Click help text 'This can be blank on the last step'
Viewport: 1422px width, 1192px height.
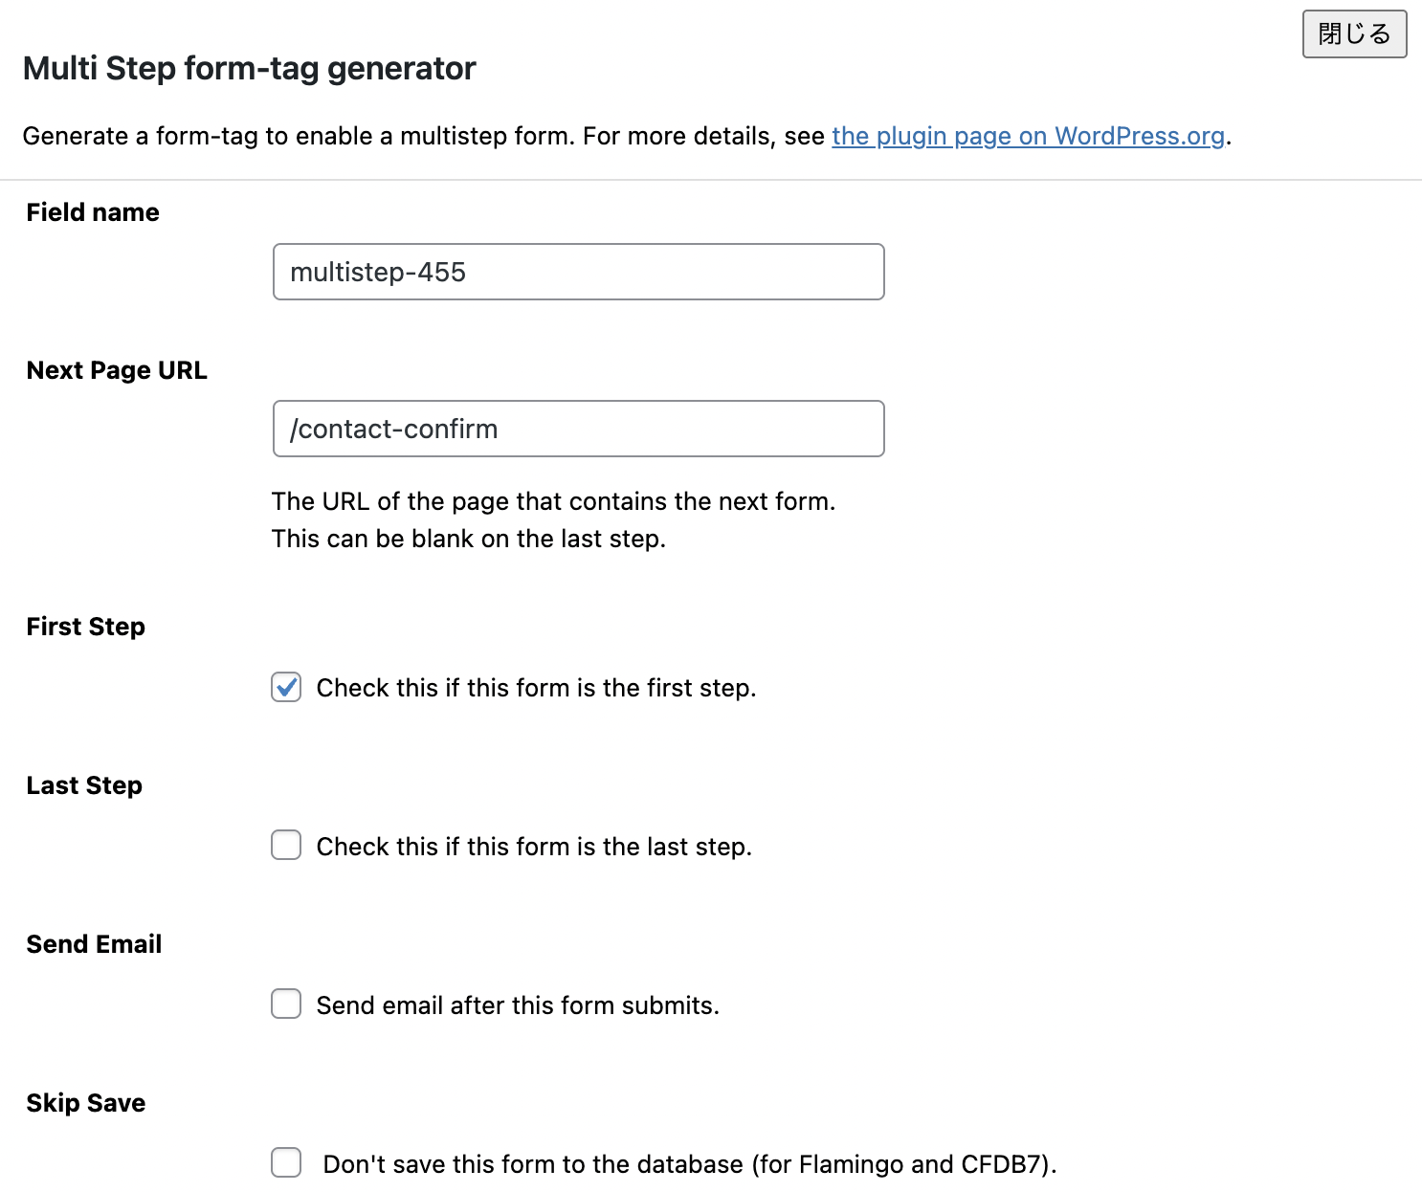(x=468, y=539)
